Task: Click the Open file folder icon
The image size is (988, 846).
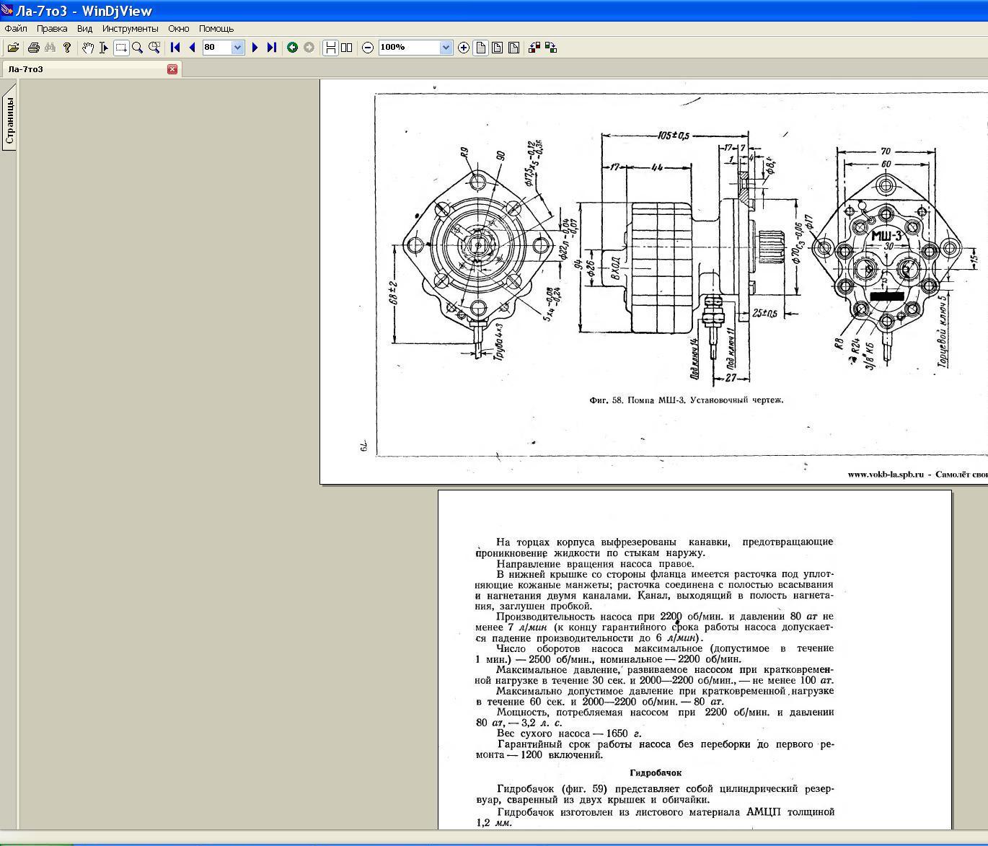Action: (x=13, y=48)
